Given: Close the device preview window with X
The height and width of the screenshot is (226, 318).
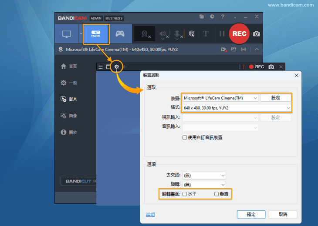Looking at the screenshot, I should (281, 67).
